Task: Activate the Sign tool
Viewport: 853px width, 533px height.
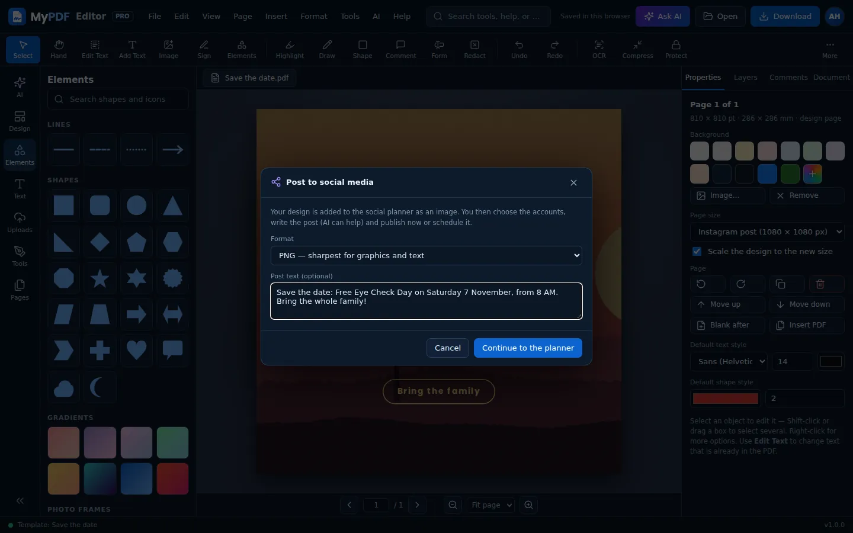Action: tap(204, 49)
